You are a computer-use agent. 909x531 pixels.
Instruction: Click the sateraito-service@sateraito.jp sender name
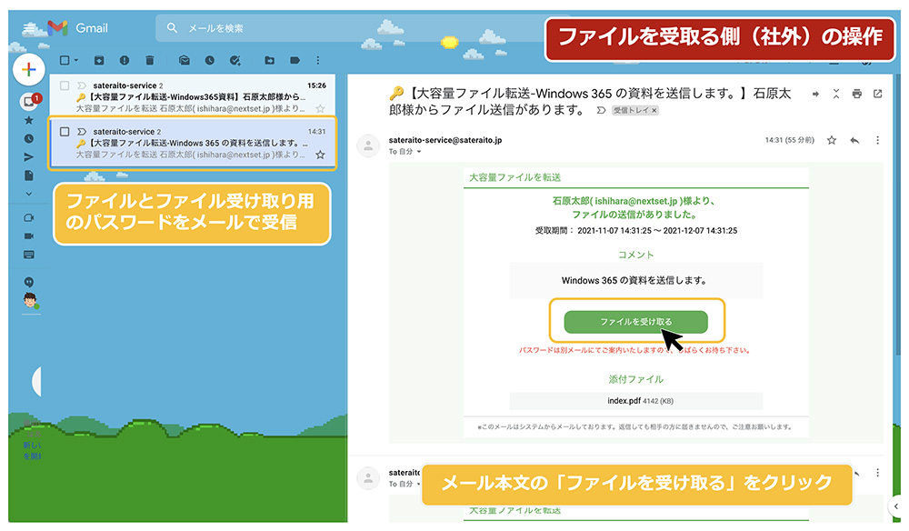pos(445,140)
